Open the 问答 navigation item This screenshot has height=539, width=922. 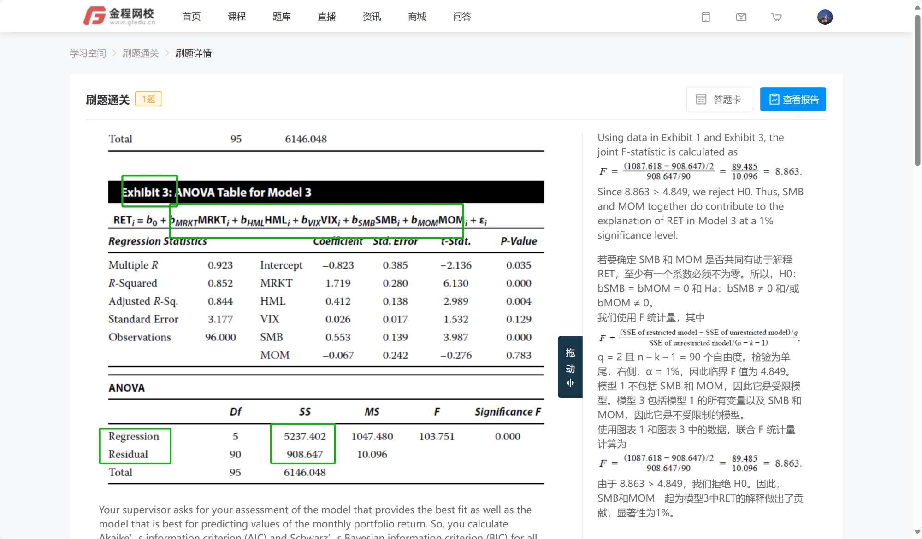[461, 17]
